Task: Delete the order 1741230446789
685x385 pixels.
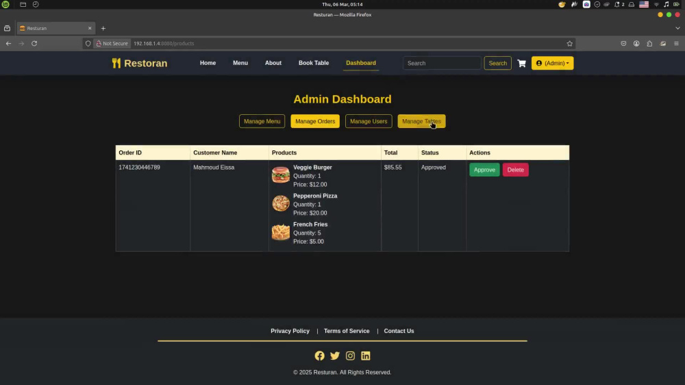Action: 516,170
